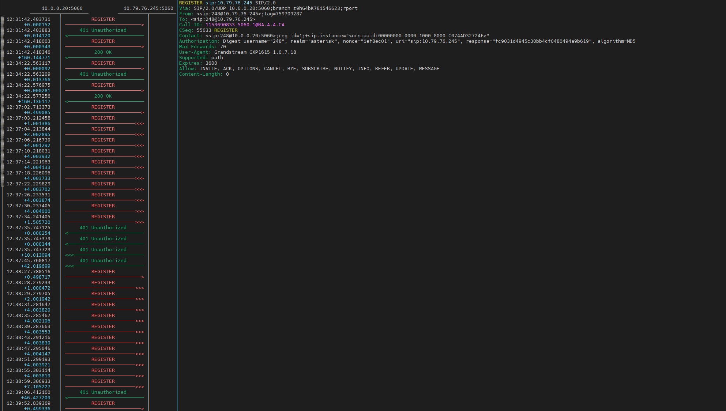
Task: Click the call flow scrollbar on left edge
Action: pyautogui.click(x=2, y=102)
